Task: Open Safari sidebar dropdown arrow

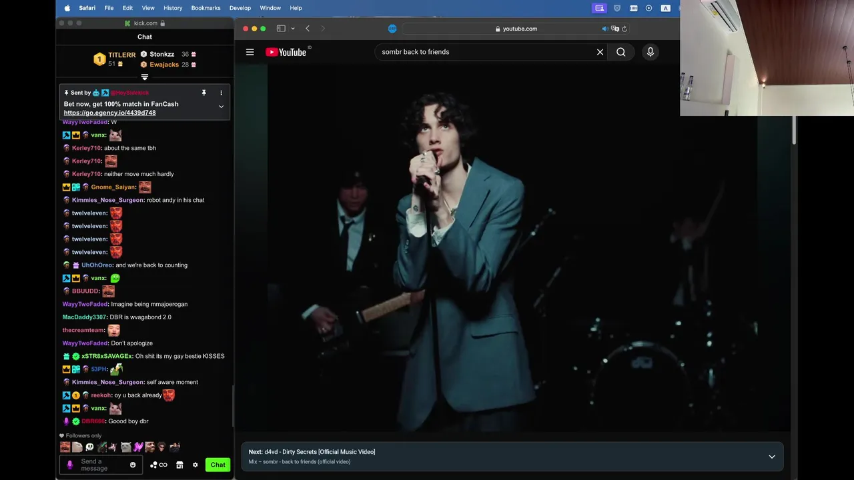Action: coord(292,29)
